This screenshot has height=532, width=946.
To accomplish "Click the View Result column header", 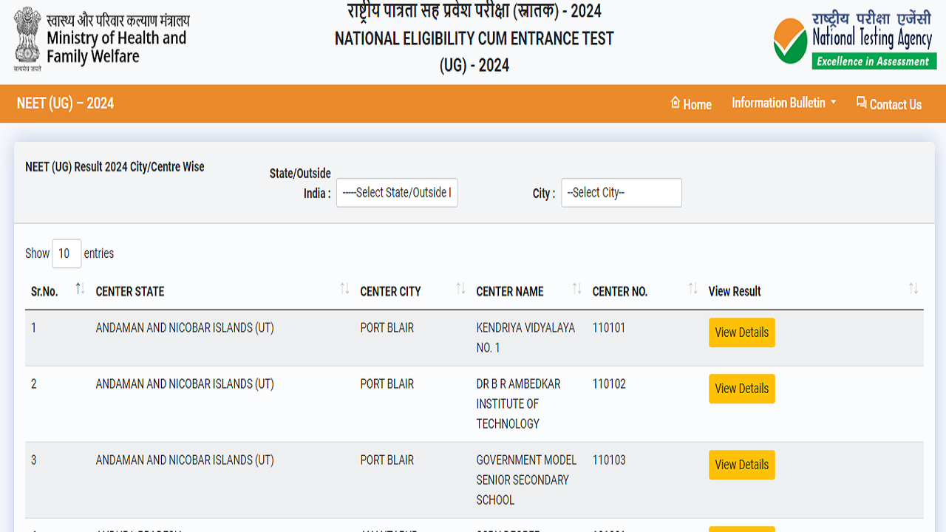I will coord(735,291).
